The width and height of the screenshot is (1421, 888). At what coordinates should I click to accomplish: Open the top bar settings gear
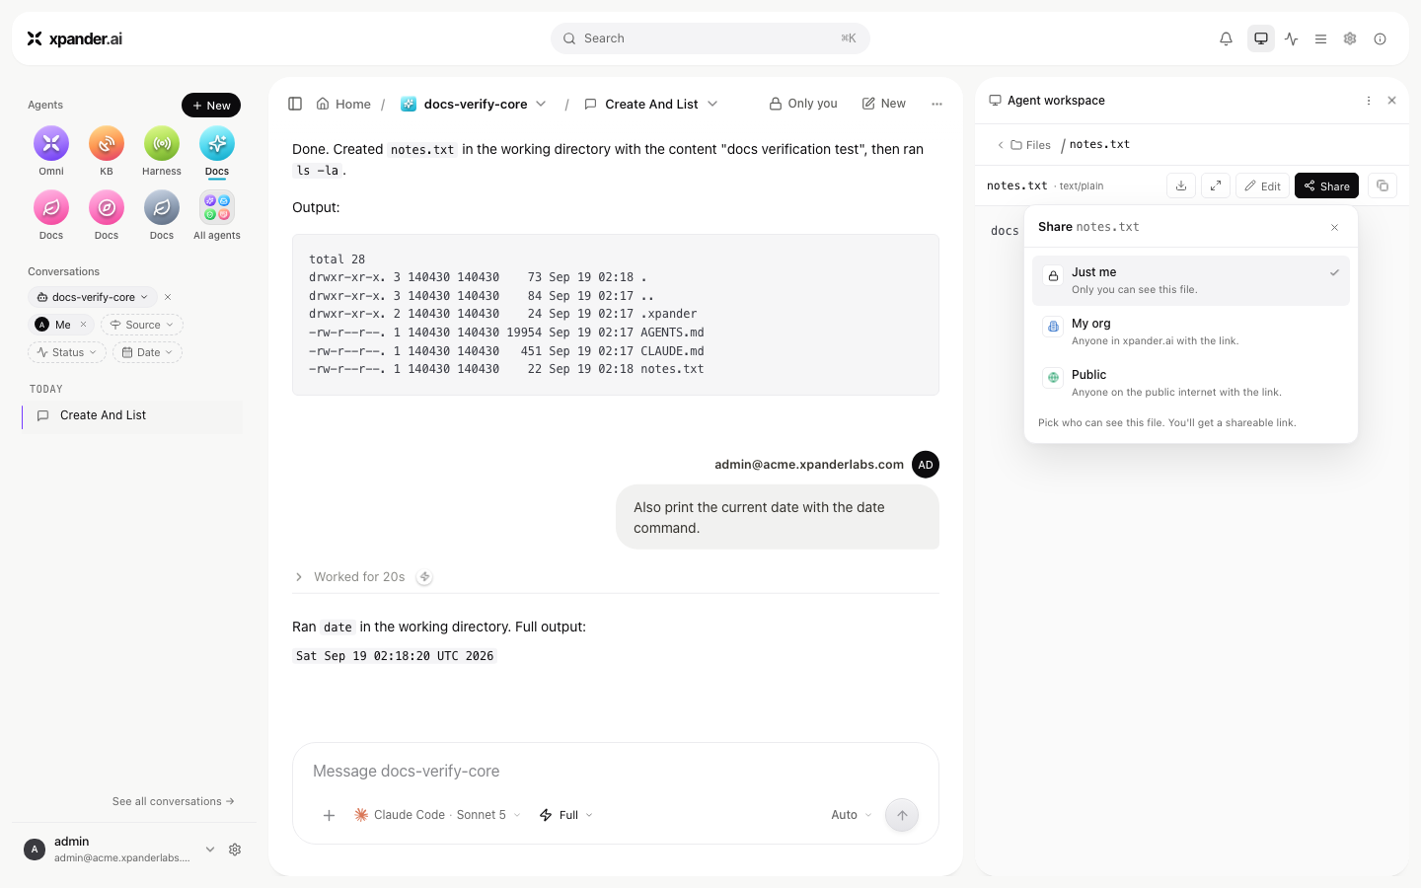[1350, 38]
